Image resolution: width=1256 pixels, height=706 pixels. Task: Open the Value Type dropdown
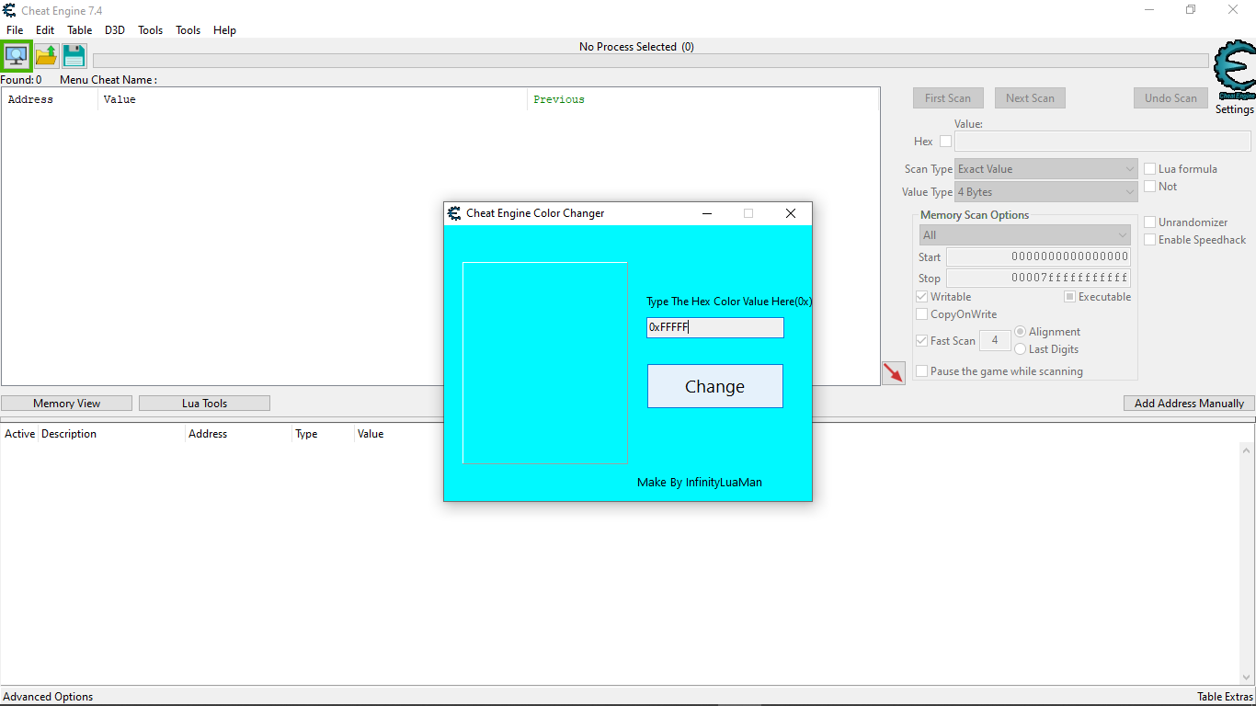point(1046,192)
